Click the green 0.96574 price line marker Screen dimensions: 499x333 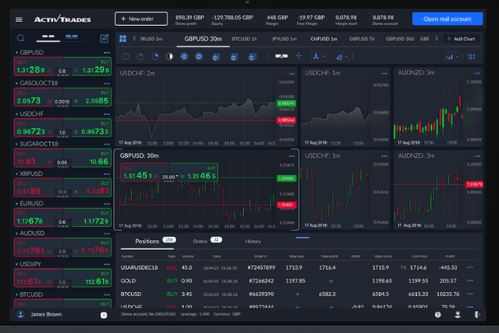[x=286, y=103]
